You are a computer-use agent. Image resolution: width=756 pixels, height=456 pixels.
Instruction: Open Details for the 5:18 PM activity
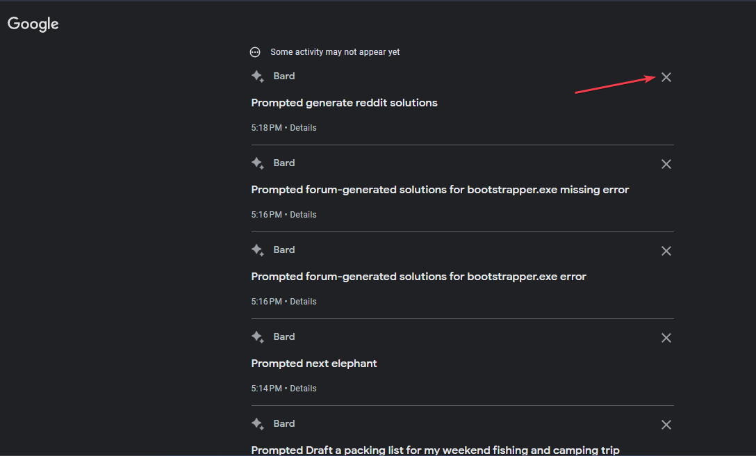[x=303, y=128]
